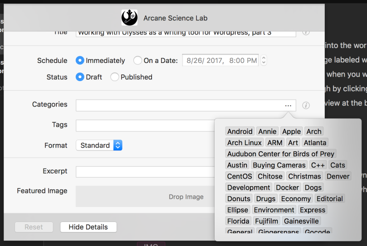Pick the Apple category tag
Viewport: 367px width, 246px height.
coord(291,131)
